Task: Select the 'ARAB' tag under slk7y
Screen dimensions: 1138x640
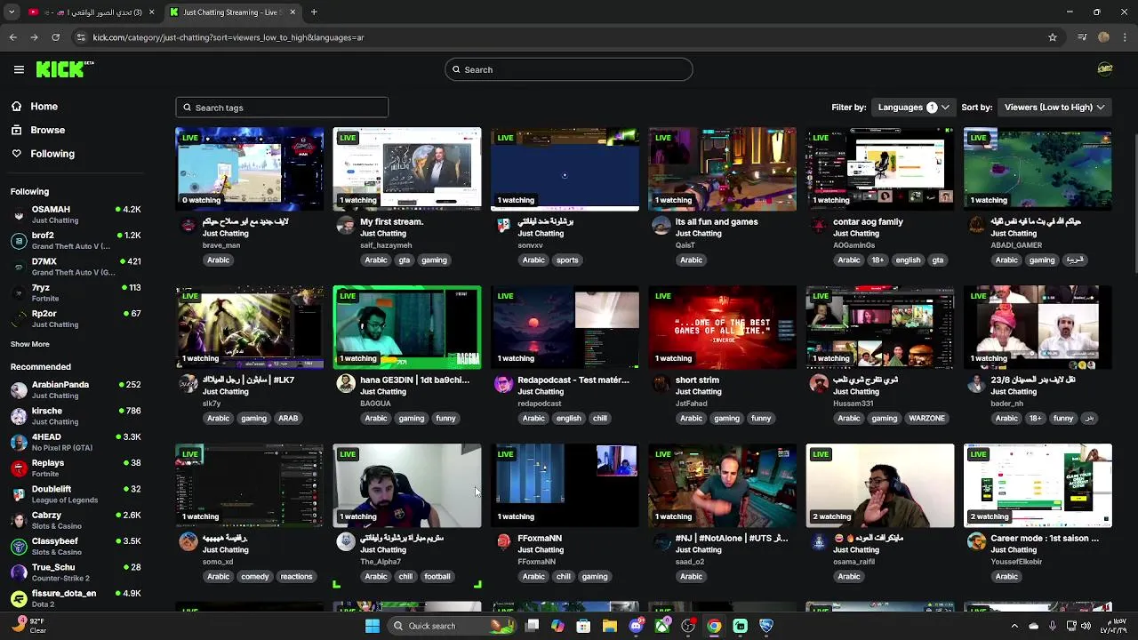Action: pos(288,419)
